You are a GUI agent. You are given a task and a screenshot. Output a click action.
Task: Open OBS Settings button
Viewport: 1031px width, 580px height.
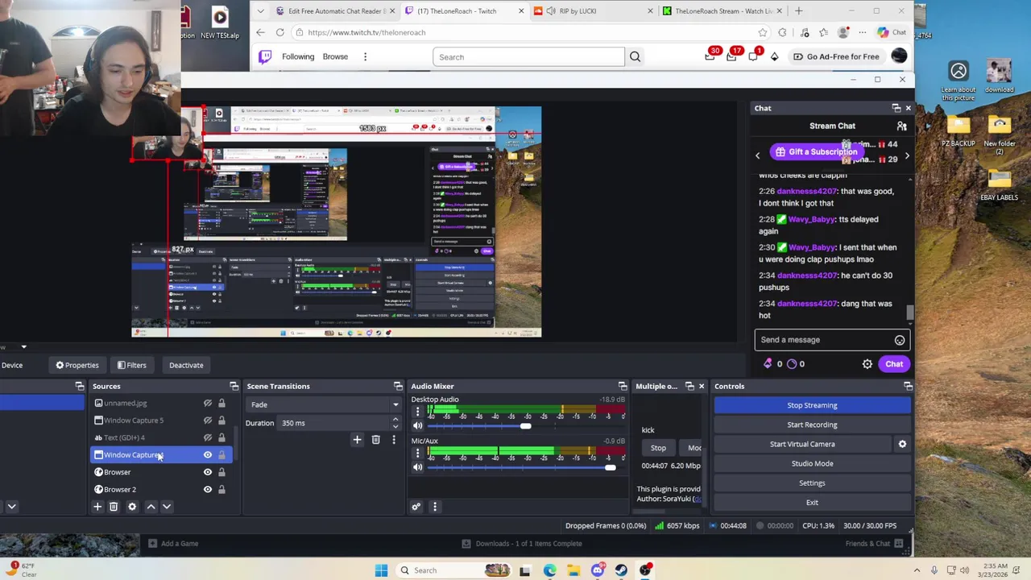tap(812, 483)
